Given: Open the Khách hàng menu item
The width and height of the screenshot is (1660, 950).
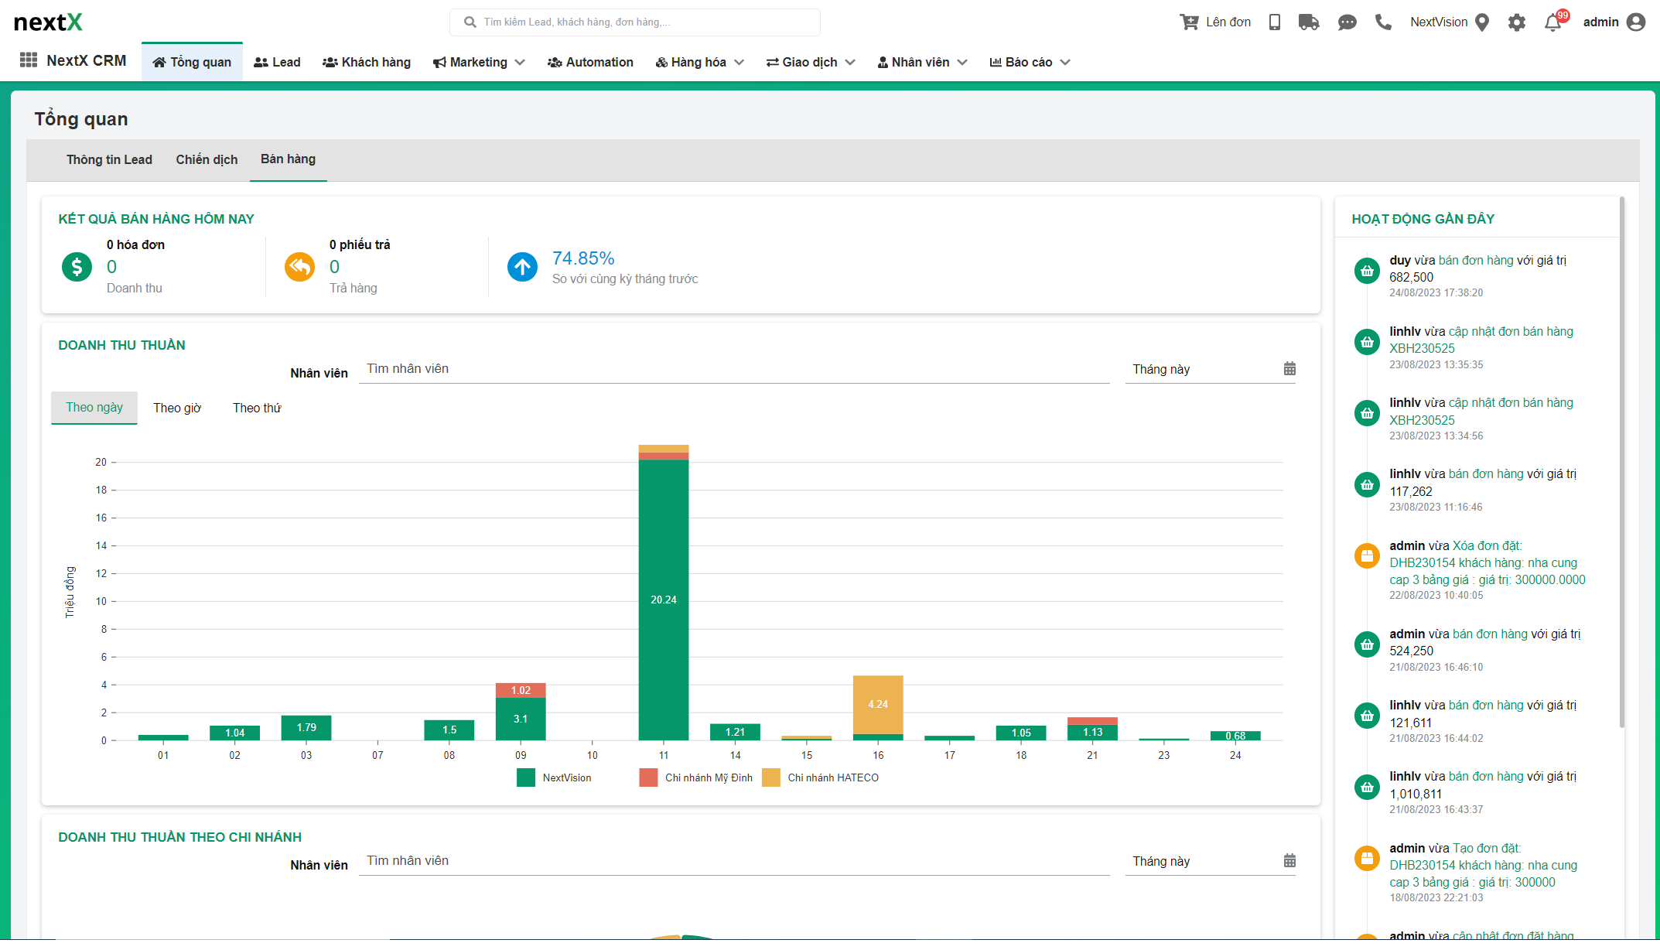Looking at the screenshot, I should pyautogui.click(x=366, y=62).
